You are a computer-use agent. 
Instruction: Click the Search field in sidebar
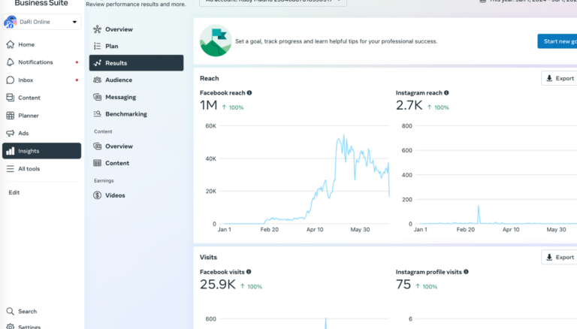coord(27,311)
